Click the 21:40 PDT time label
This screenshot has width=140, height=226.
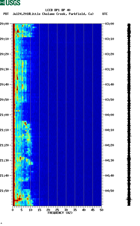coord(4,176)
